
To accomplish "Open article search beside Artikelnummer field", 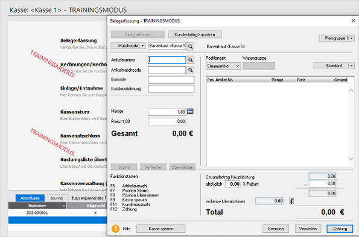I will [190, 60].
